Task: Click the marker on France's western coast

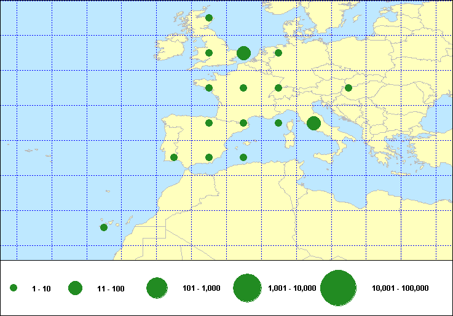Action: tap(209, 88)
